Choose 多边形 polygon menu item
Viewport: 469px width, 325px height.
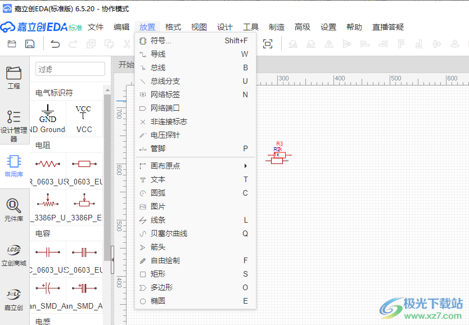tap(195, 287)
